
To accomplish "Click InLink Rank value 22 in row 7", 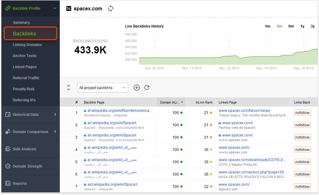I will pyautogui.click(x=206, y=186).
